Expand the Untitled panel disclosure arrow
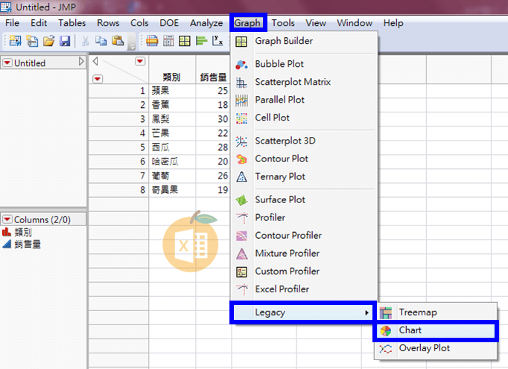 (81, 62)
